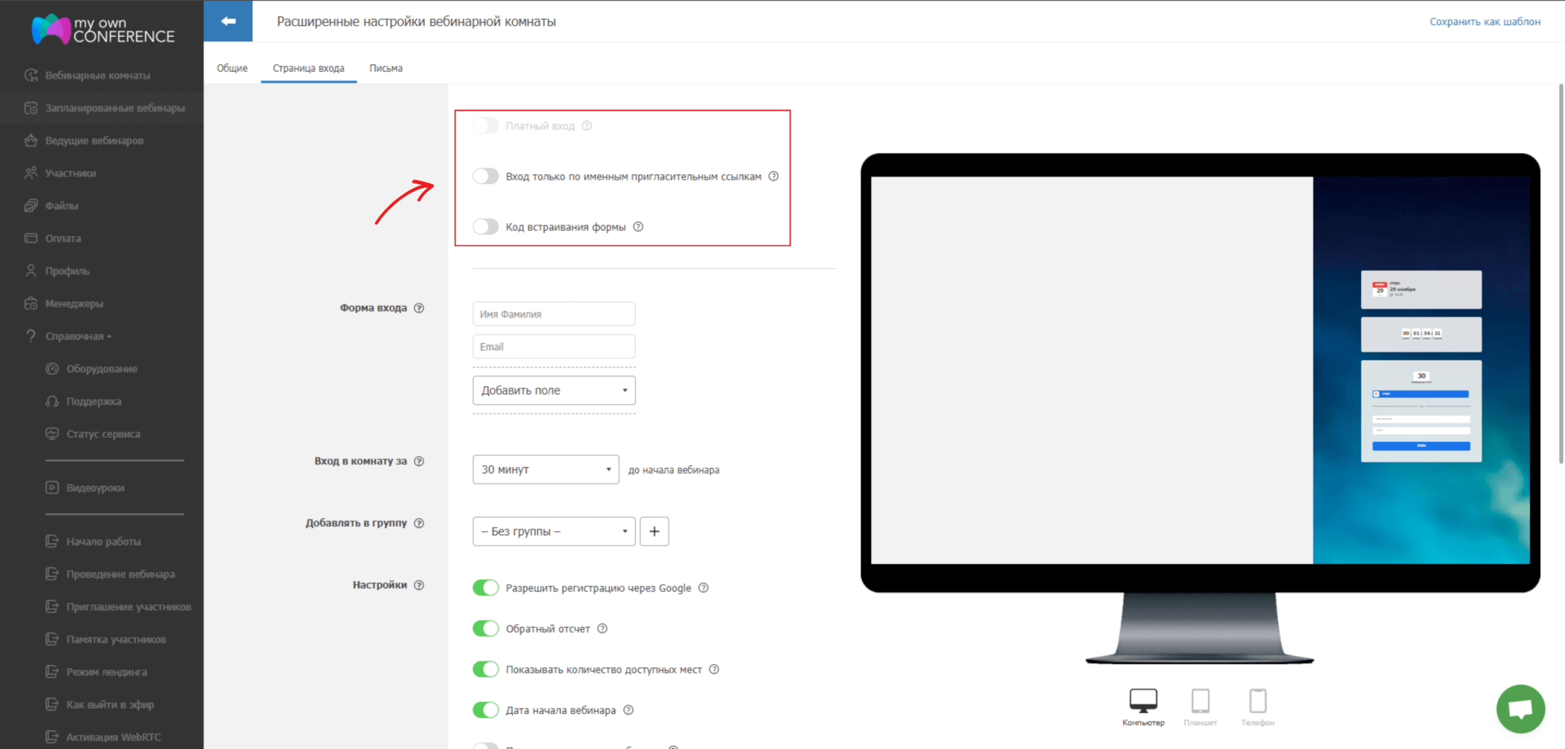The height and width of the screenshot is (749, 1565).
Task: Open Запланированные вебинары in sidebar
Action: coord(115,108)
